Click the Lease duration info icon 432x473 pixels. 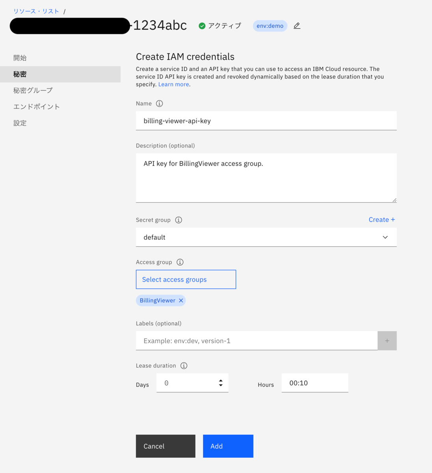click(x=183, y=365)
